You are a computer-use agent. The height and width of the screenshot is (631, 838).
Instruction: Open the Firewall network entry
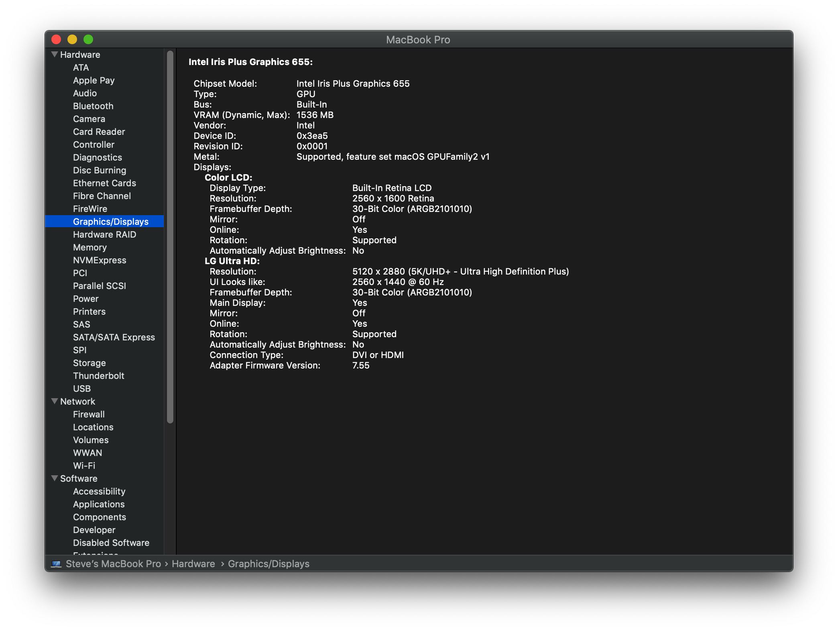coord(89,414)
